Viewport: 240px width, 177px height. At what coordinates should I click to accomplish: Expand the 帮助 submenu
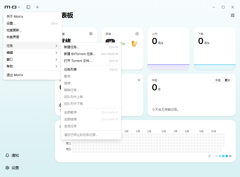[x=33, y=66]
